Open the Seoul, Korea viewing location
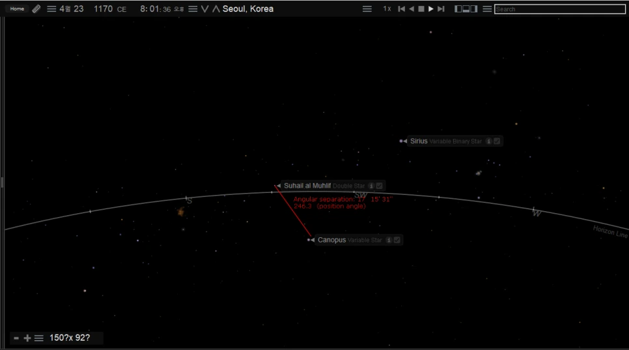629x350 pixels. [248, 9]
